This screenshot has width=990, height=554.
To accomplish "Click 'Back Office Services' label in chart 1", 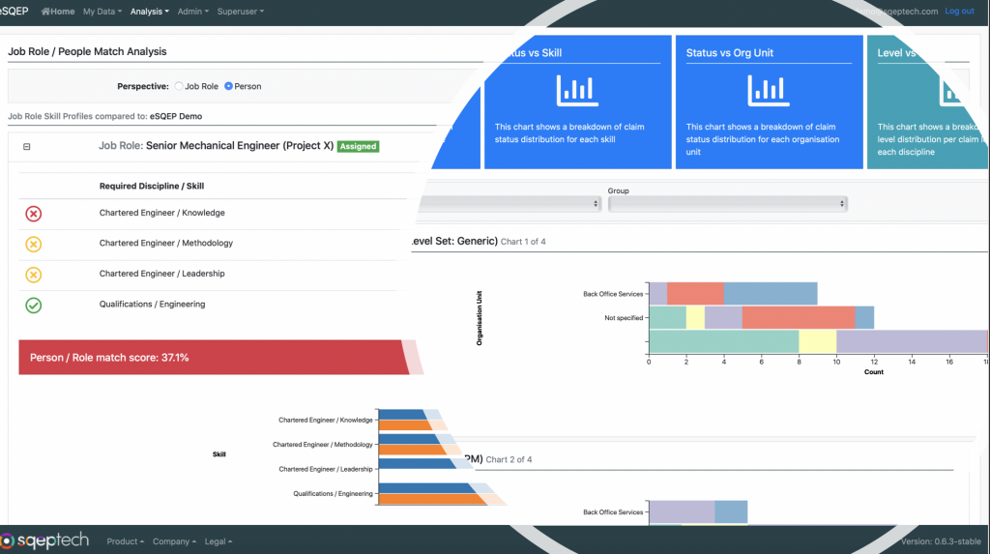I will click(612, 294).
